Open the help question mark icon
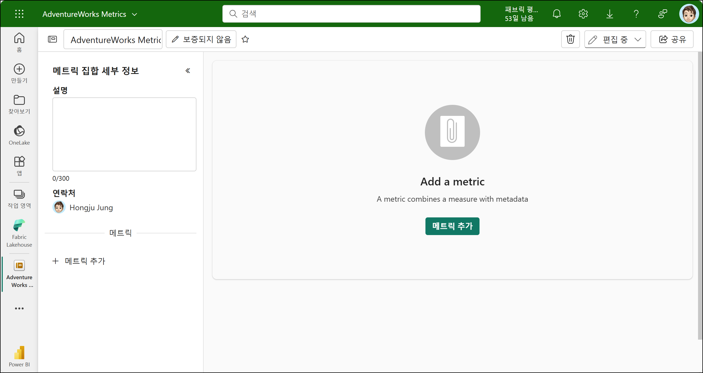 coord(636,14)
